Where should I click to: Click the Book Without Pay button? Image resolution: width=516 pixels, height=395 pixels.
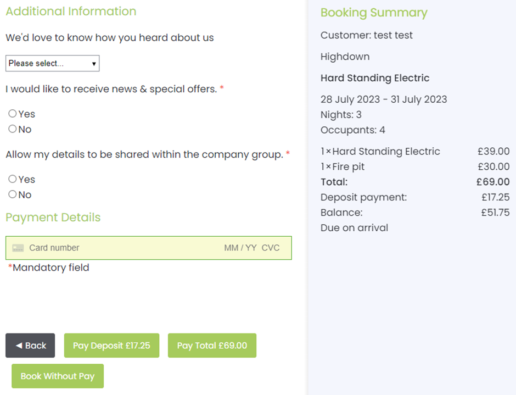(58, 376)
